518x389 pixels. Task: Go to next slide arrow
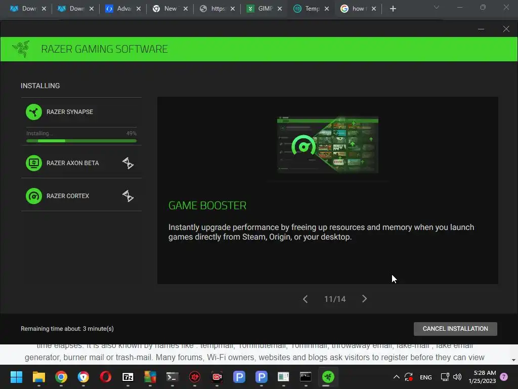pyautogui.click(x=364, y=299)
